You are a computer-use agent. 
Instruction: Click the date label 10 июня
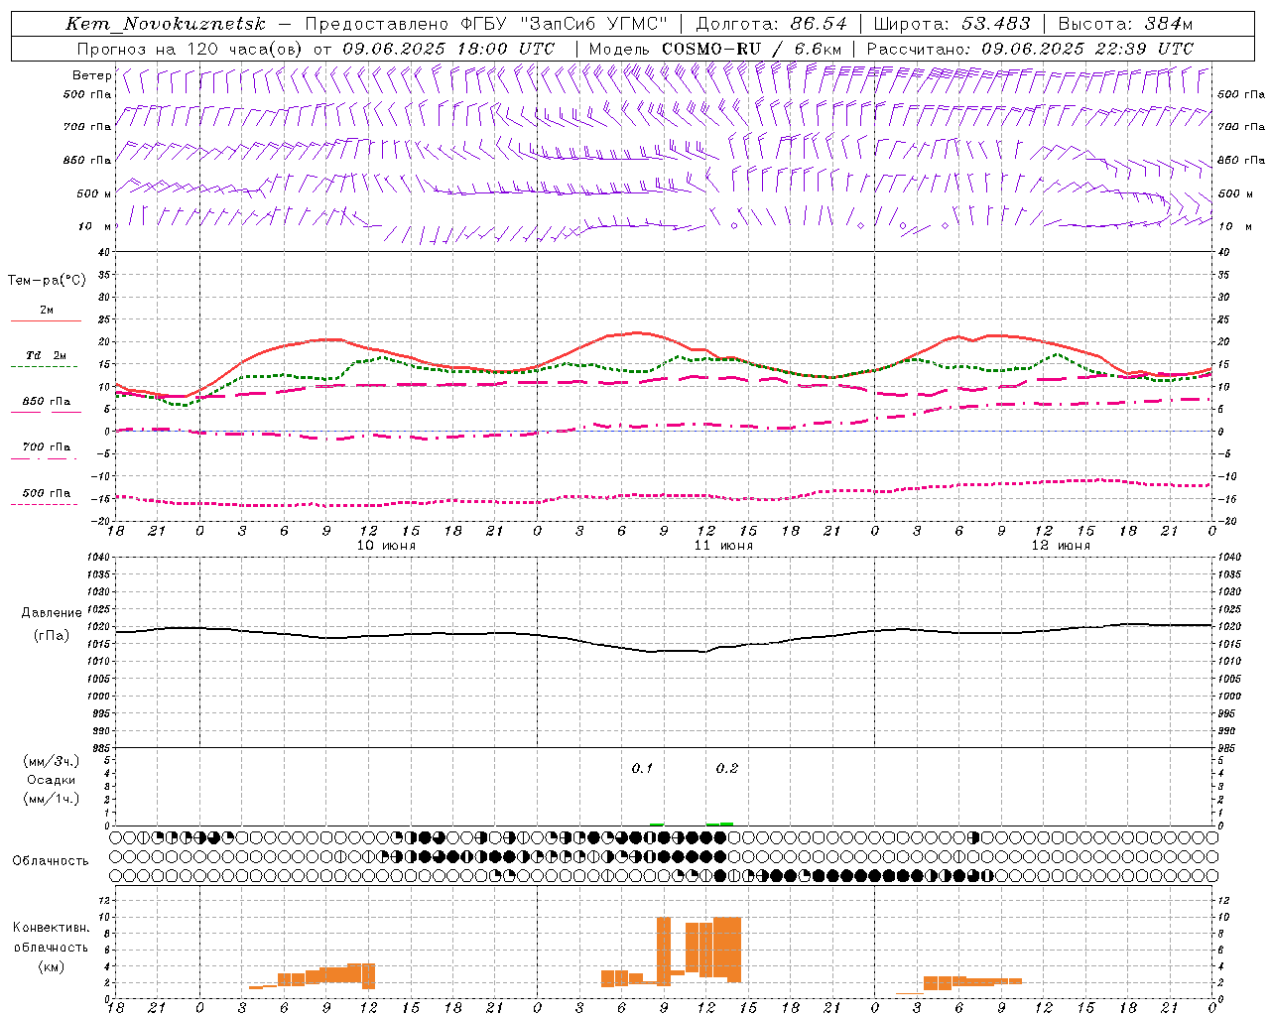tap(386, 546)
